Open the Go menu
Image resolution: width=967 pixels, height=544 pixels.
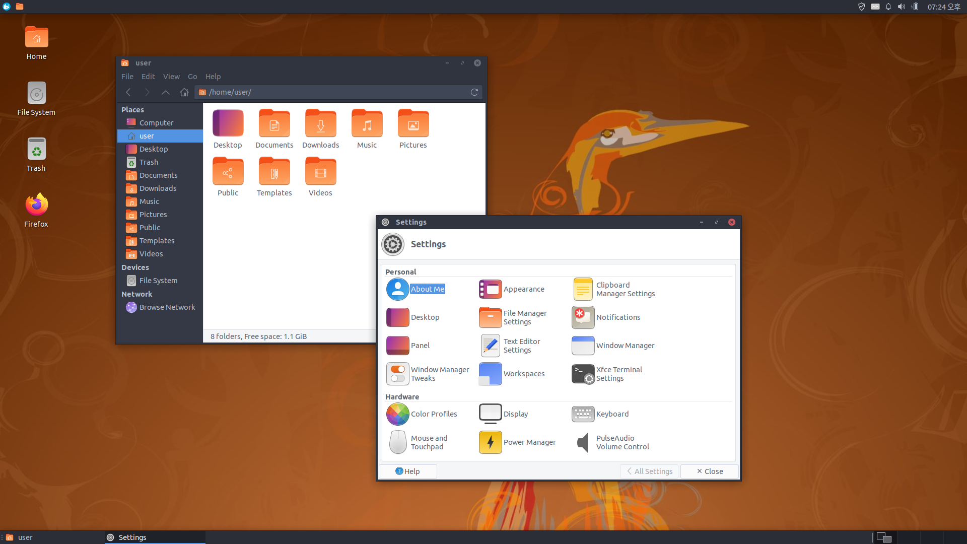192,77
